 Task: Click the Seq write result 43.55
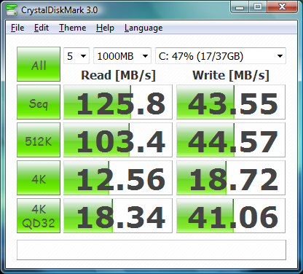pos(231,102)
